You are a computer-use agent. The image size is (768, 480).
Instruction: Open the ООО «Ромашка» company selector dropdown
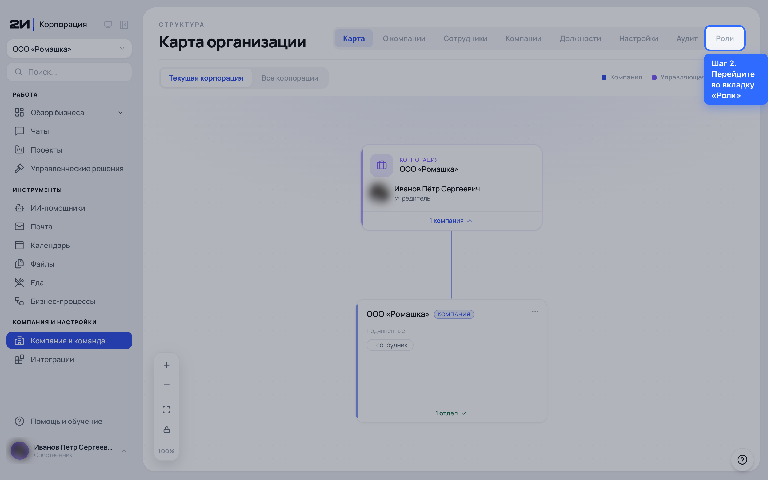pyautogui.click(x=69, y=49)
